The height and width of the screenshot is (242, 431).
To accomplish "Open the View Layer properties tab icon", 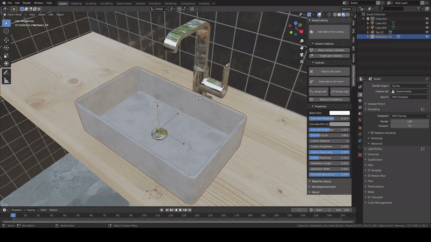I will point(360,107).
